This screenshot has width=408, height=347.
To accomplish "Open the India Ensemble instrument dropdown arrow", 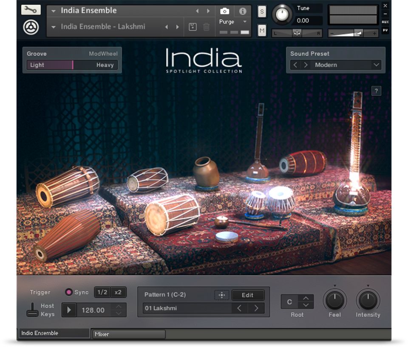I will [x=54, y=11].
